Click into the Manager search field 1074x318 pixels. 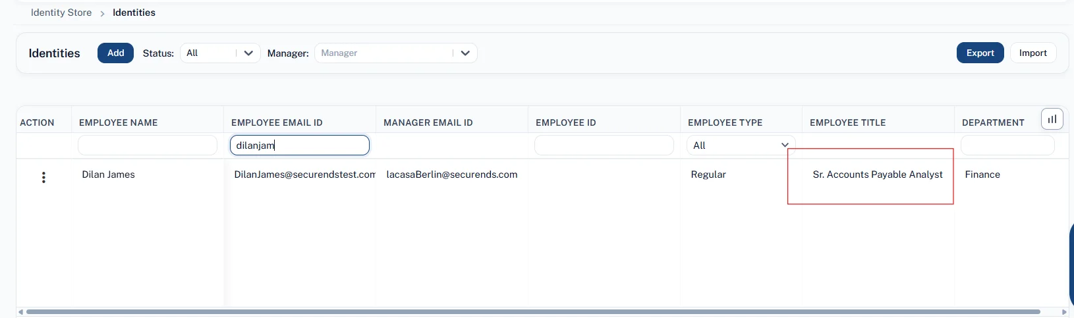click(x=384, y=53)
